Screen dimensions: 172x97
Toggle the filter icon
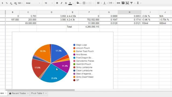[x=131, y=3]
